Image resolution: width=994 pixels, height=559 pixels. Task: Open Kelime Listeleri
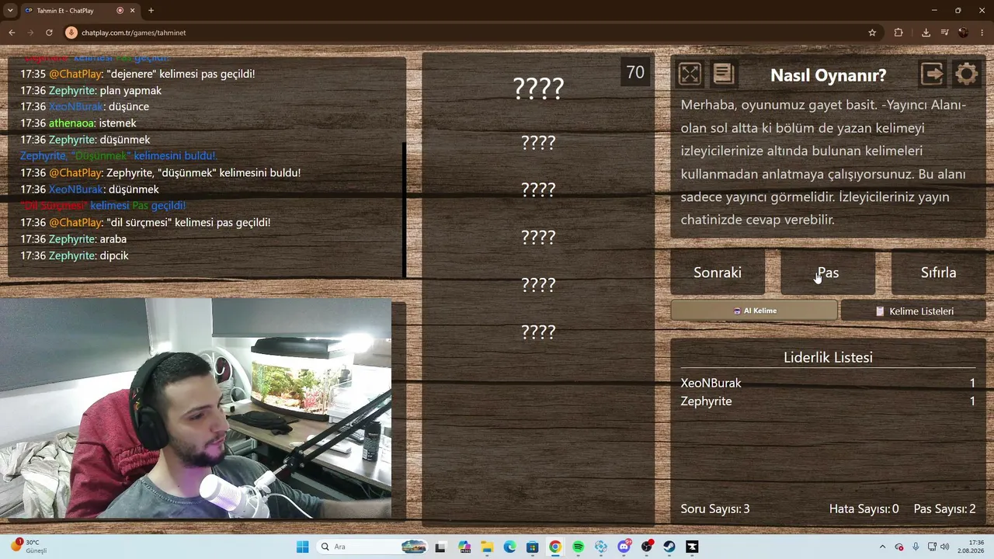click(x=913, y=311)
